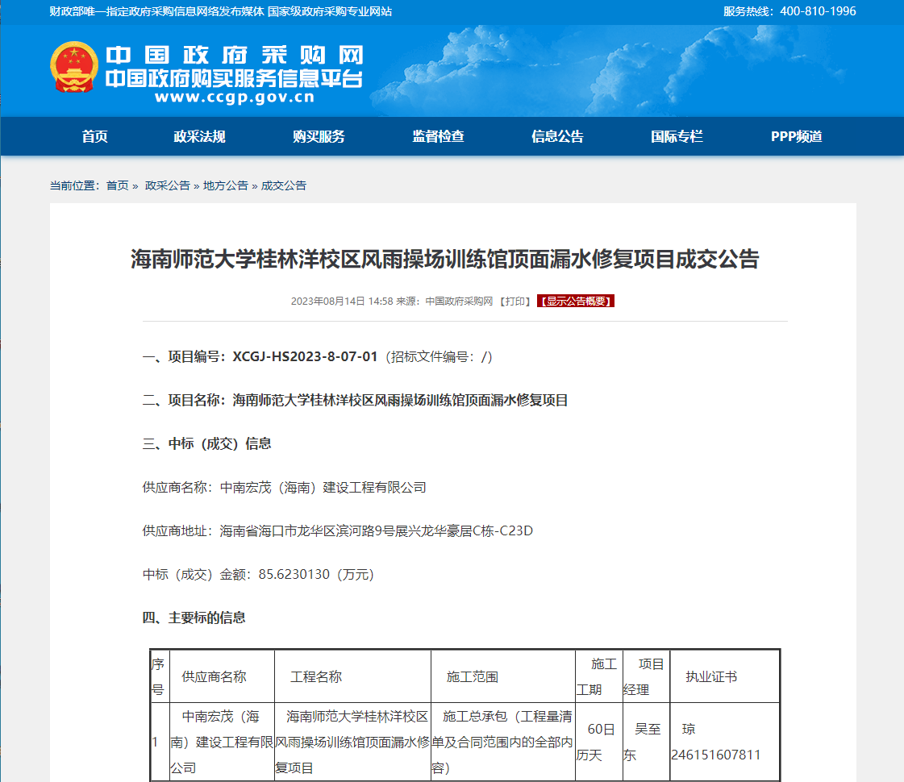The width and height of the screenshot is (904, 782).
Task: Click the 60日历天 table cell
Action: (x=599, y=742)
